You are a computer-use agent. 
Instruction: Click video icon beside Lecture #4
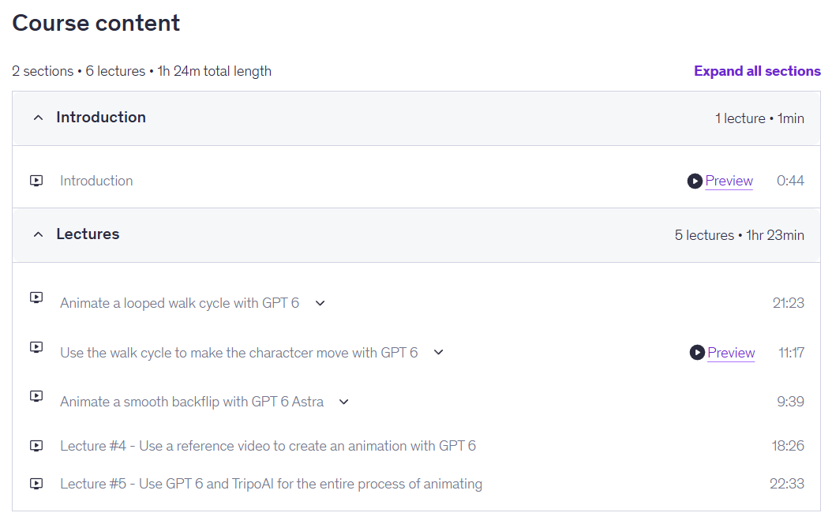pyautogui.click(x=36, y=446)
